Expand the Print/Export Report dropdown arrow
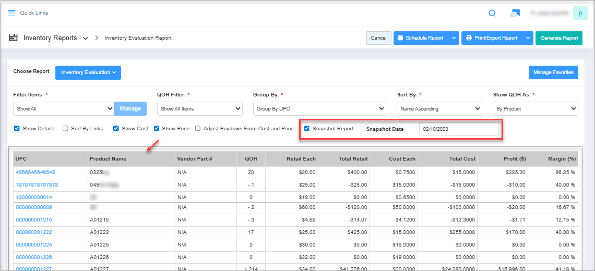 (528, 38)
